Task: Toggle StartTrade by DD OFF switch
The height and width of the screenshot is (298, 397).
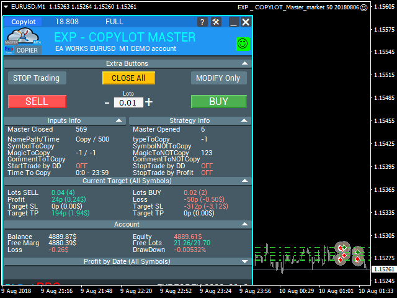Action: 81,166
